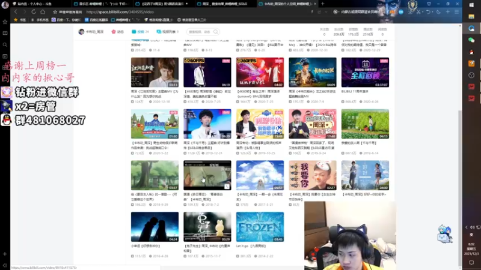The image size is (481, 270).
Task: Click the space video search input box
Action: coord(200,32)
